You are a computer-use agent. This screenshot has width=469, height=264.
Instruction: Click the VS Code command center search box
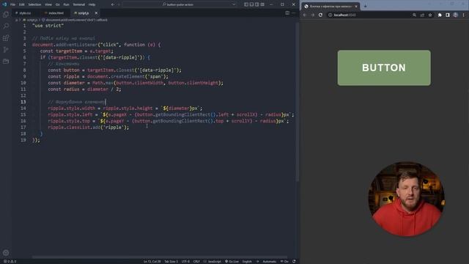pyautogui.click(x=180, y=4)
